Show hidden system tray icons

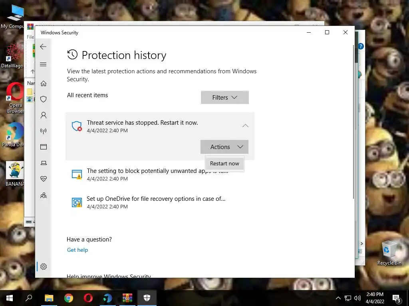pos(338,298)
